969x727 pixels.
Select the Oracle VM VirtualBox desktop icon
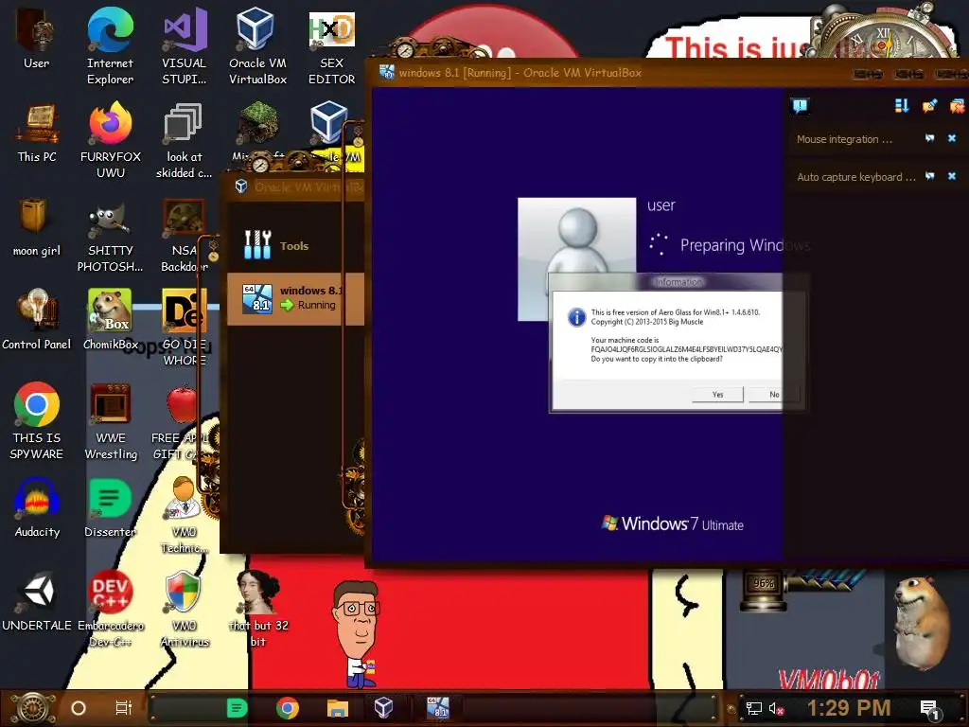pyautogui.click(x=257, y=45)
